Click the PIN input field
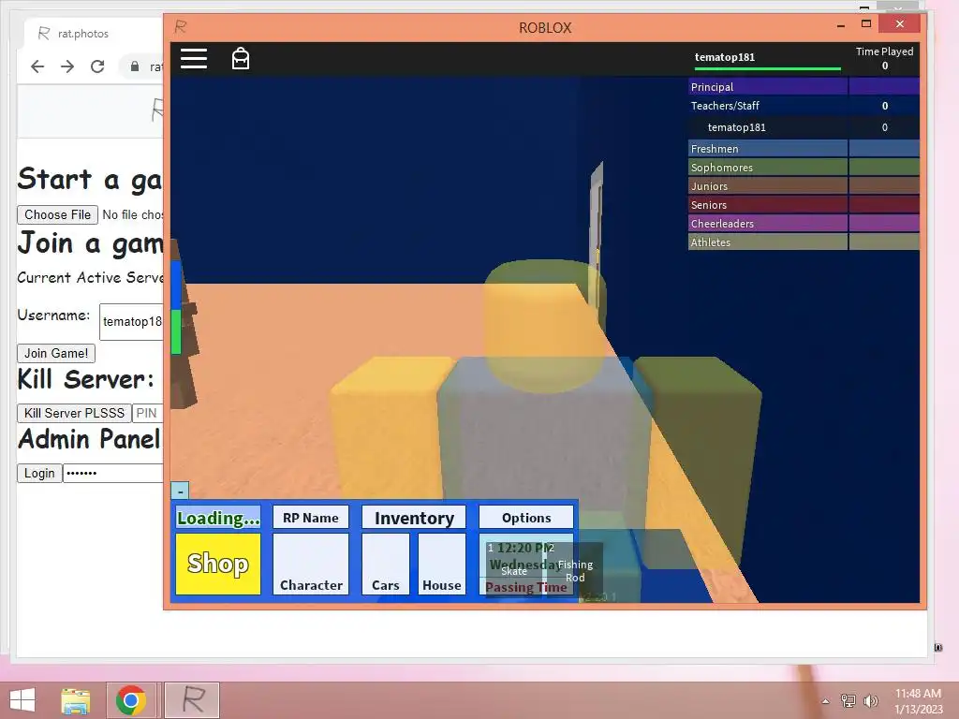959x719 pixels. [x=148, y=413]
